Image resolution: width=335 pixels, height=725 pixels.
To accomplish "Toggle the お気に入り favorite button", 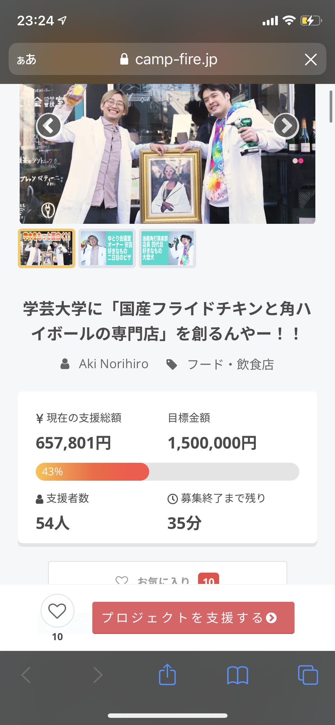I will [x=167, y=579].
